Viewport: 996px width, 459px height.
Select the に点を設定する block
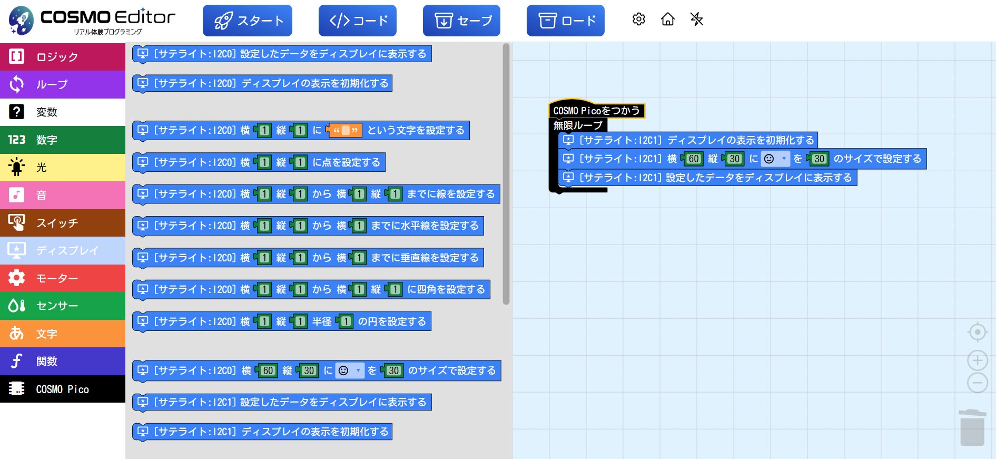(x=259, y=162)
